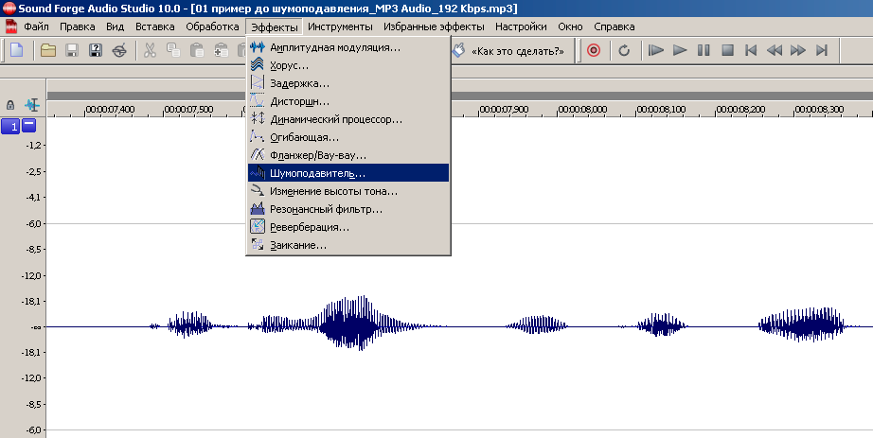The width and height of the screenshot is (873, 438).
Task: Click the lock icon left of the ruler
Action: [10, 105]
